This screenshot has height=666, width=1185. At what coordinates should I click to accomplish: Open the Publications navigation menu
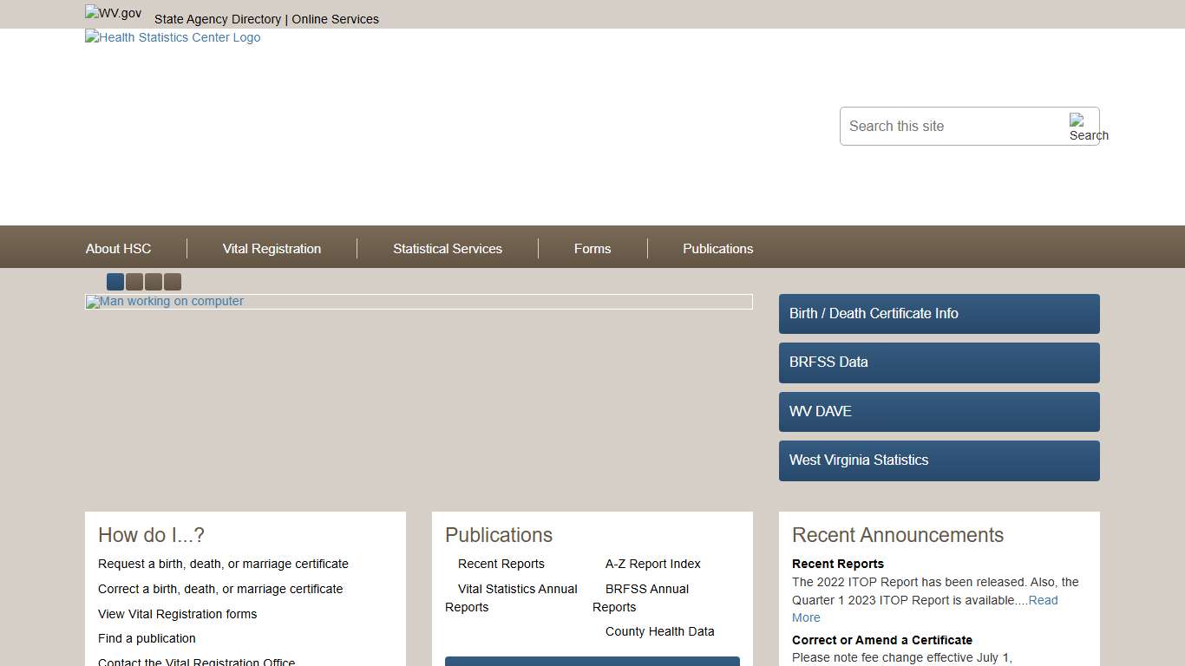tap(717, 249)
